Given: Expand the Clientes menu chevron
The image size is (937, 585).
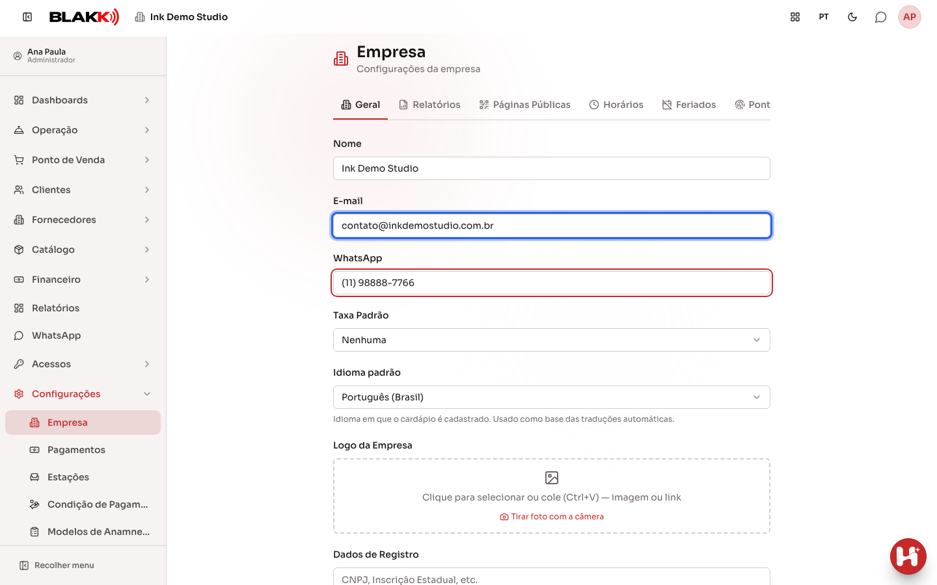Looking at the screenshot, I should (x=147, y=190).
